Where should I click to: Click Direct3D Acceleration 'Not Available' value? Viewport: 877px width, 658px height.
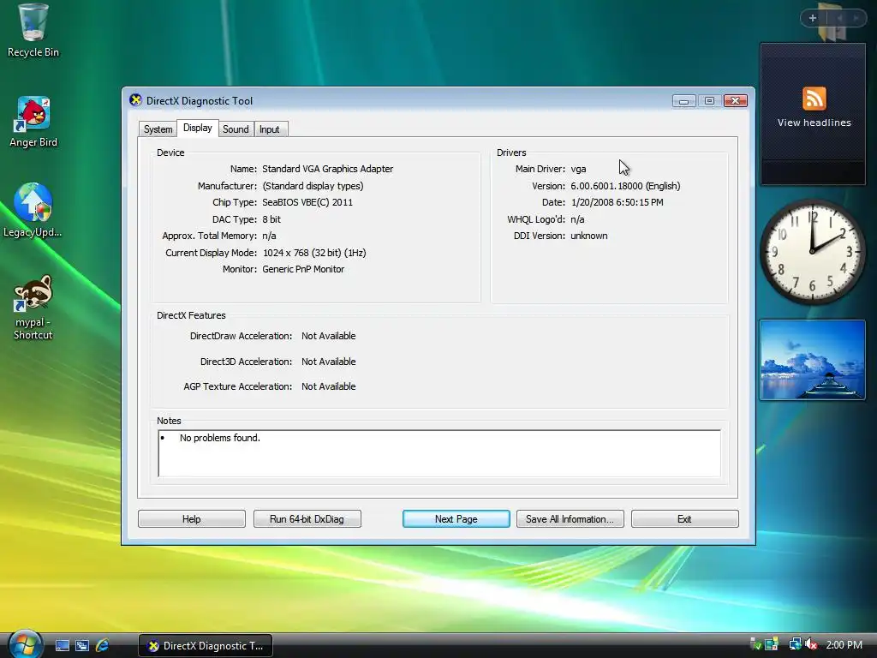[328, 362]
